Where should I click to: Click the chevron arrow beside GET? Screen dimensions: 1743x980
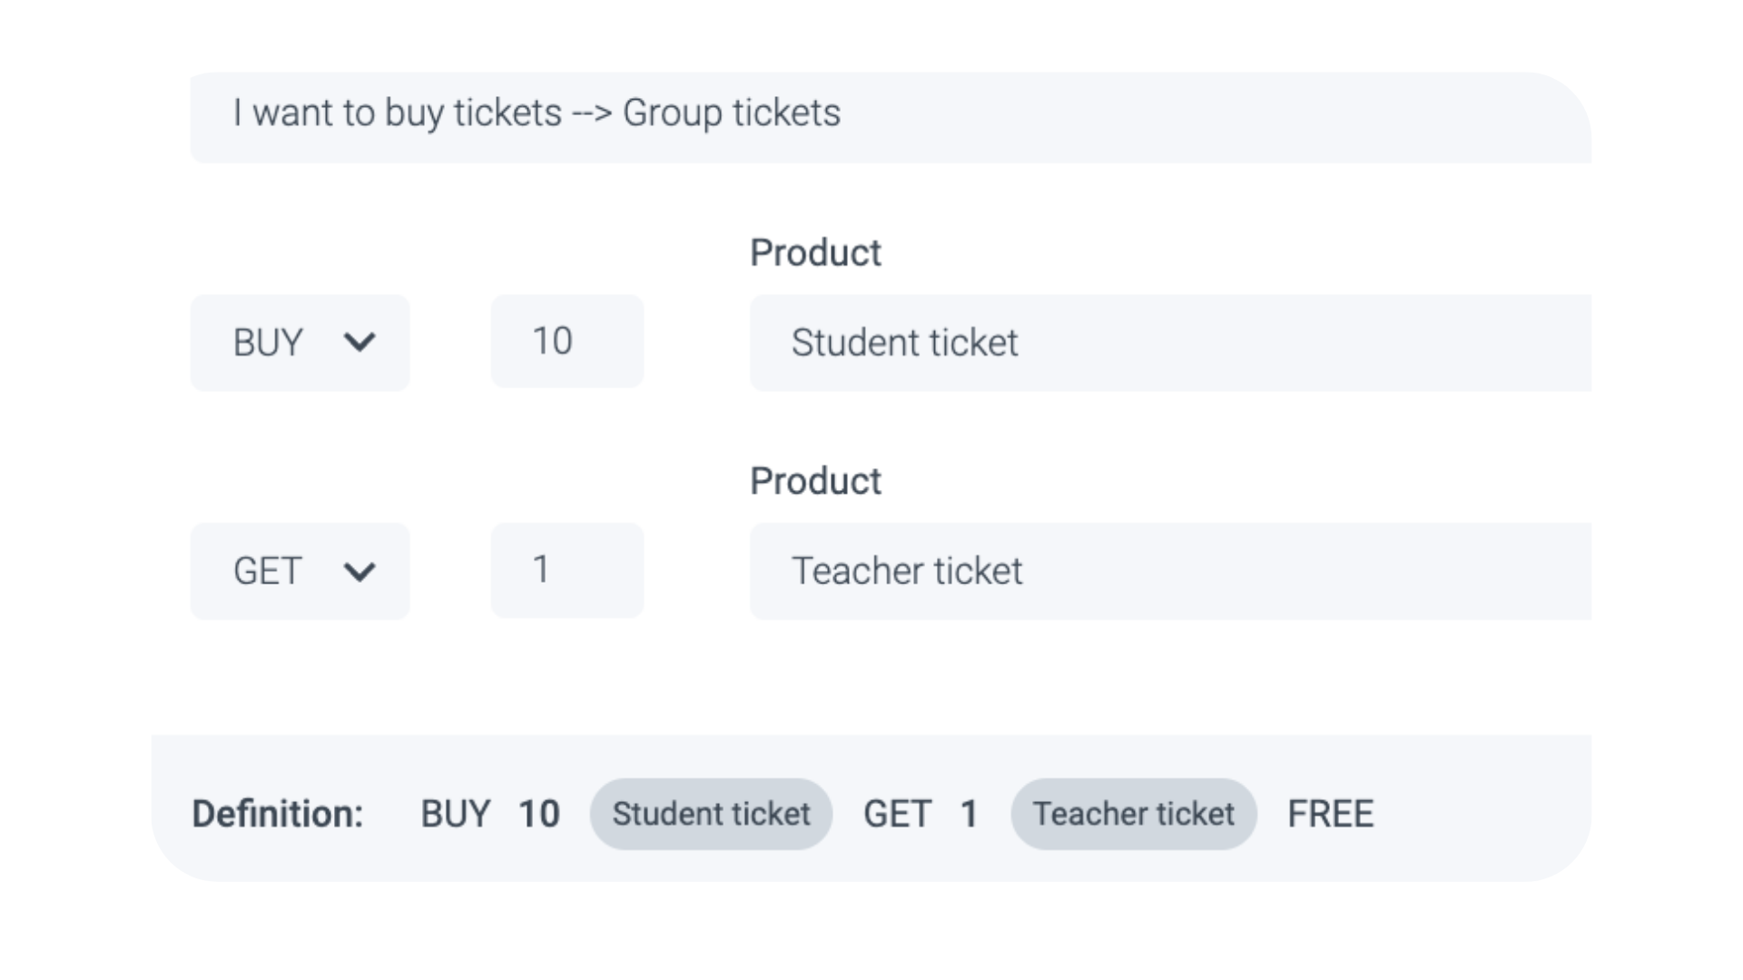(359, 572)
